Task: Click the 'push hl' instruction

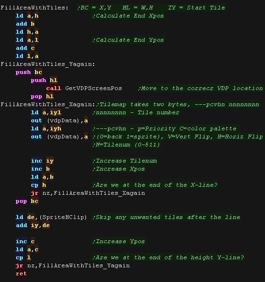Action: tap(44, 80)
